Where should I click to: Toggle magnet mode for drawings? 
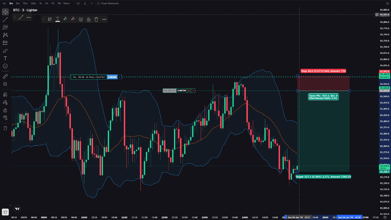(x=5, y=95)
